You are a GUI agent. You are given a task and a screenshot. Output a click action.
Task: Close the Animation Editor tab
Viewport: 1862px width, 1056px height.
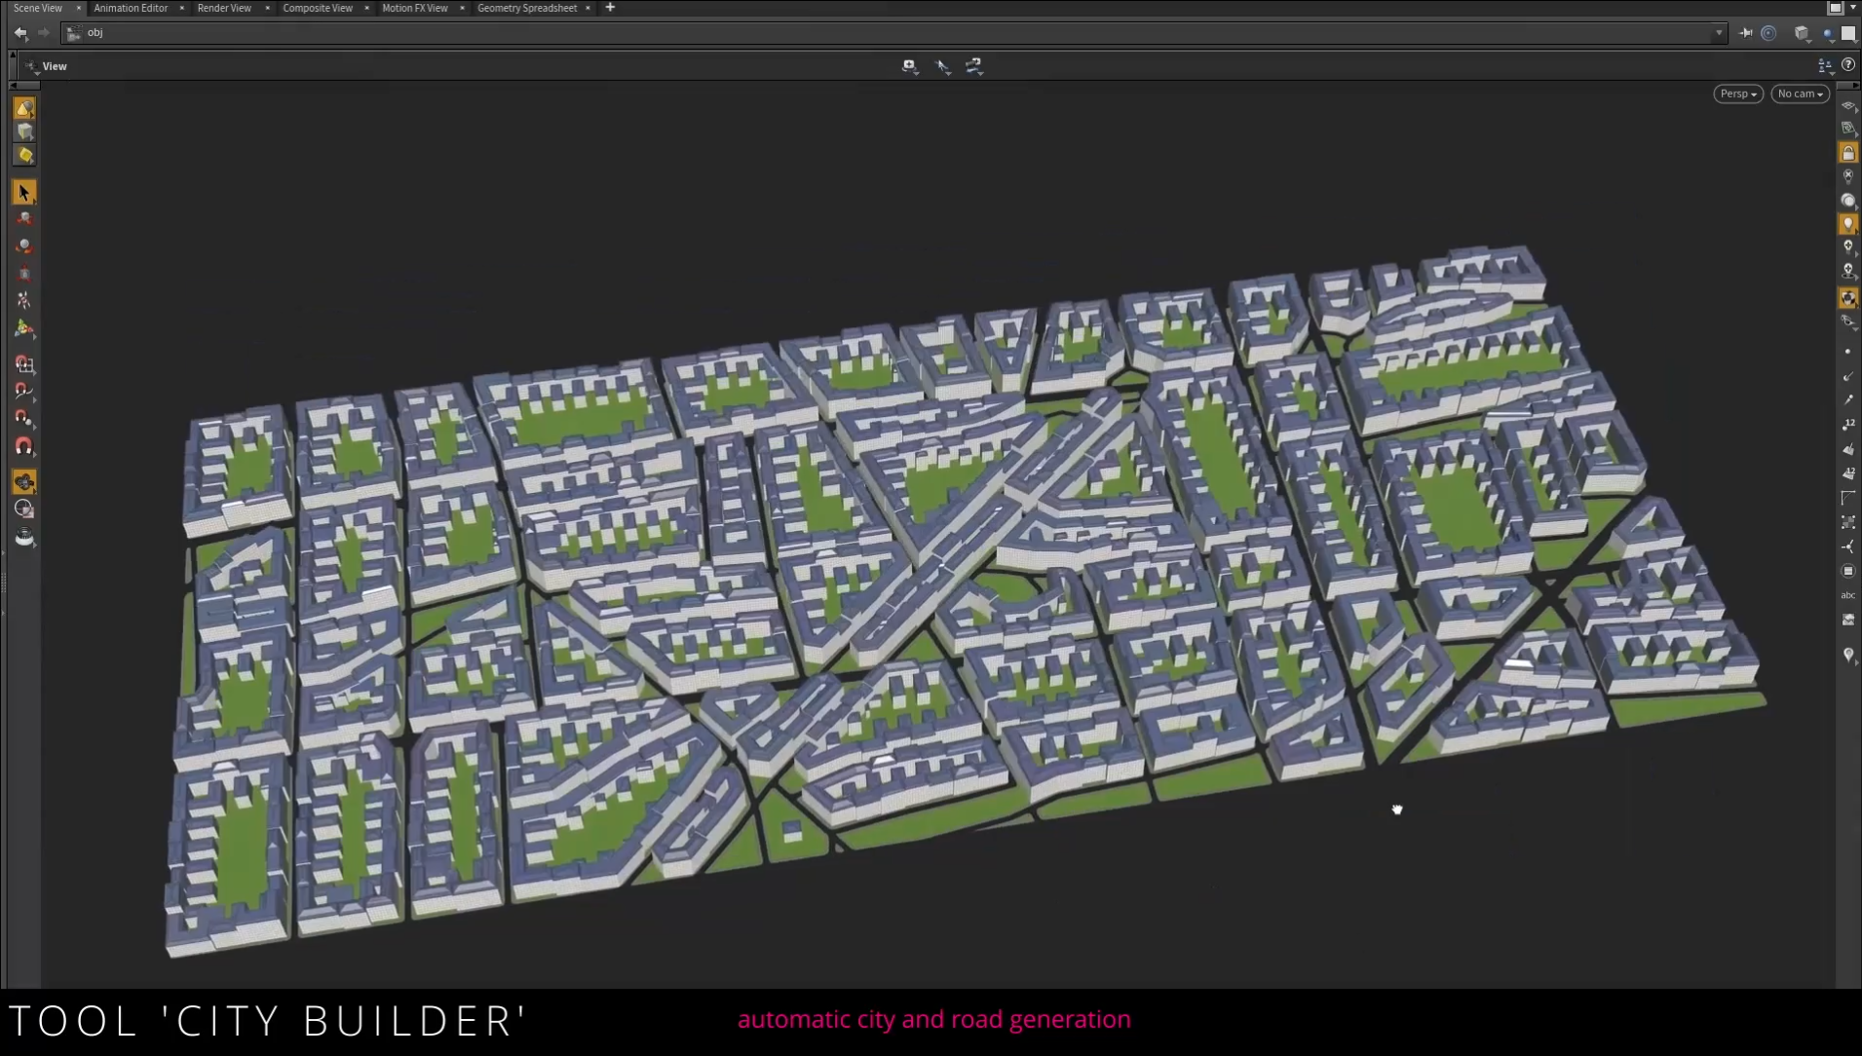[182, 8]
